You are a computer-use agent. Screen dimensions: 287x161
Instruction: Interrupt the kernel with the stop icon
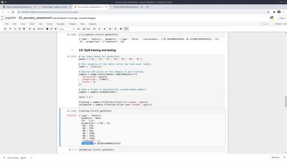(47, 29)
